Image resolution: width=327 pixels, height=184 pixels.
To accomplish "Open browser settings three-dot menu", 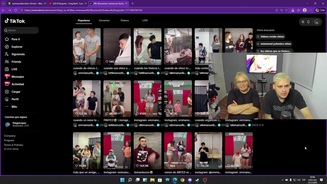I will pyautogui.click(x=311, y=10).
